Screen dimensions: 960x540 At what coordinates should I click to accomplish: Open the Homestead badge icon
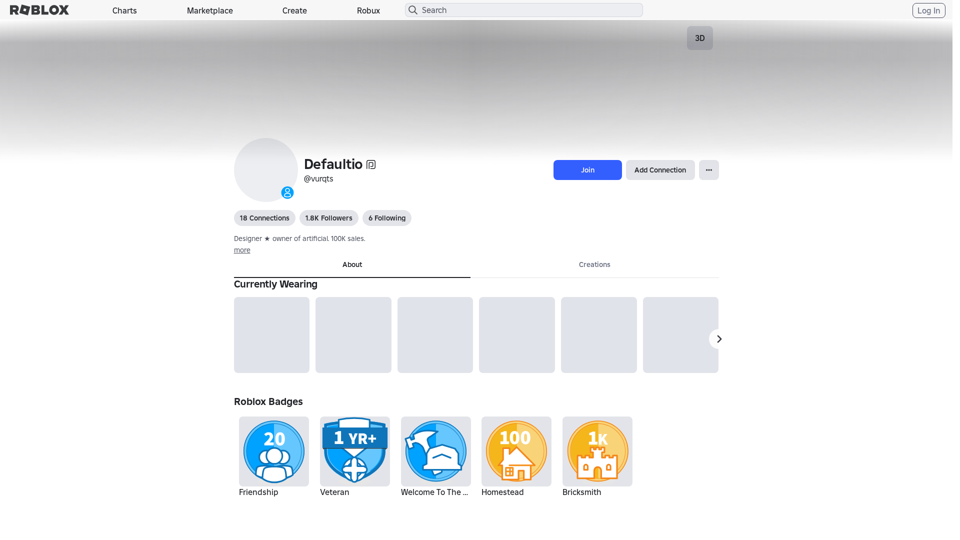coord(516,451)
